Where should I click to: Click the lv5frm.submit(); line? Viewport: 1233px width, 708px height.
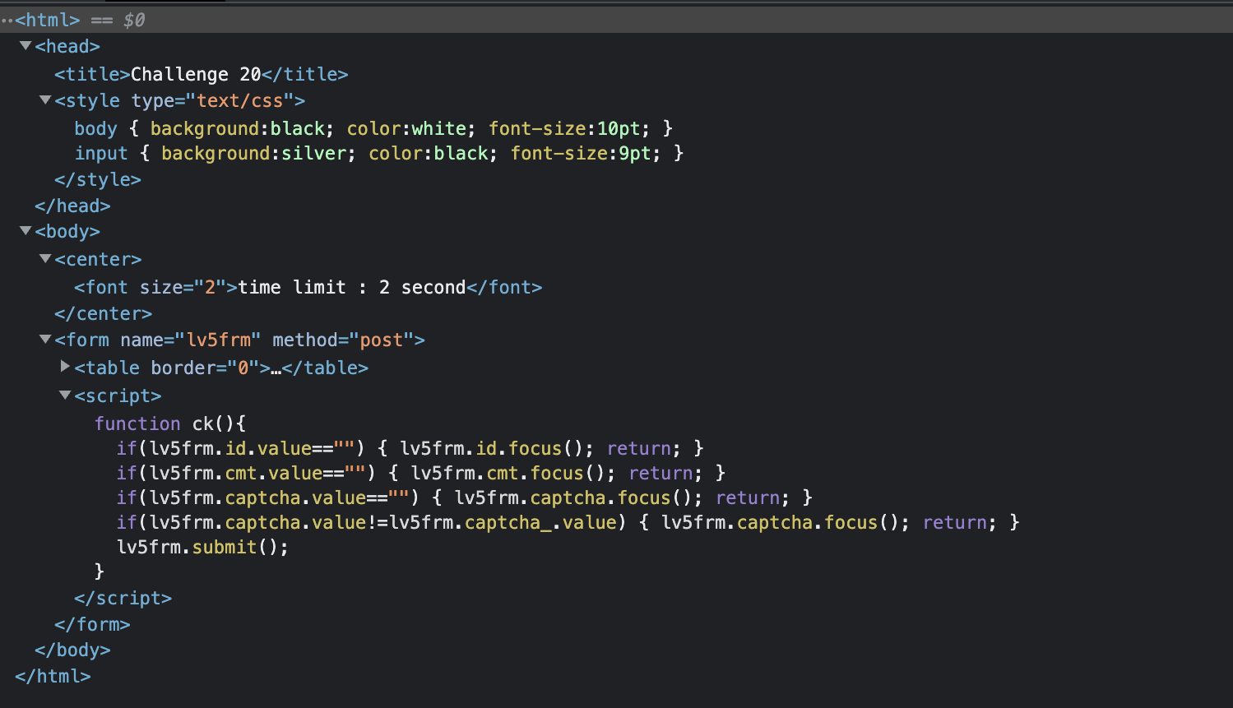click(x=202, y=547)
